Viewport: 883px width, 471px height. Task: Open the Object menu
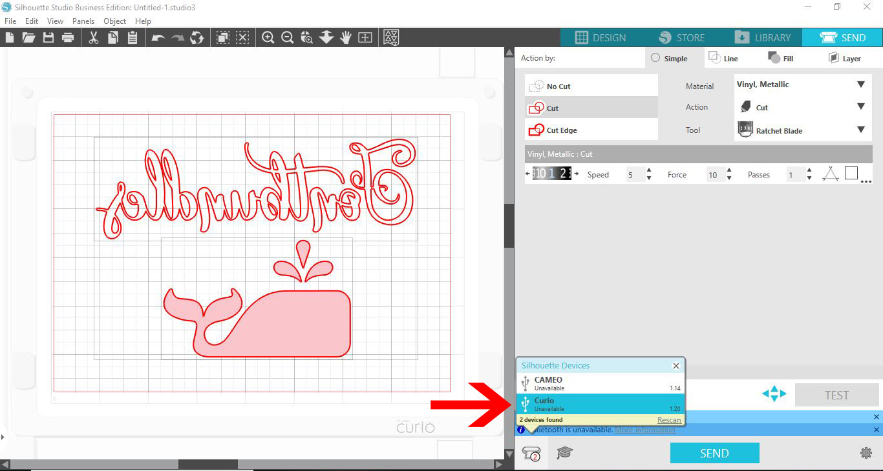click(x=115, y=21)
